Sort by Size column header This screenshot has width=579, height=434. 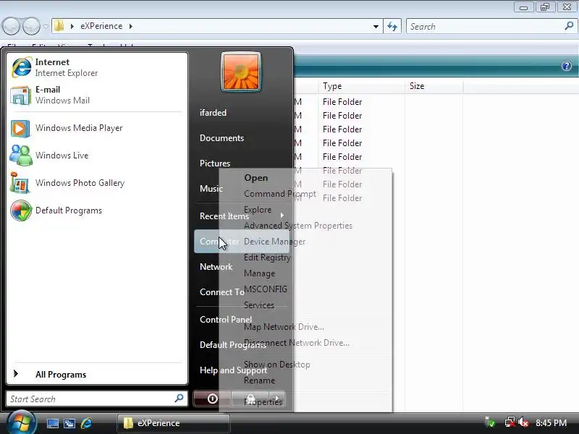434,86
